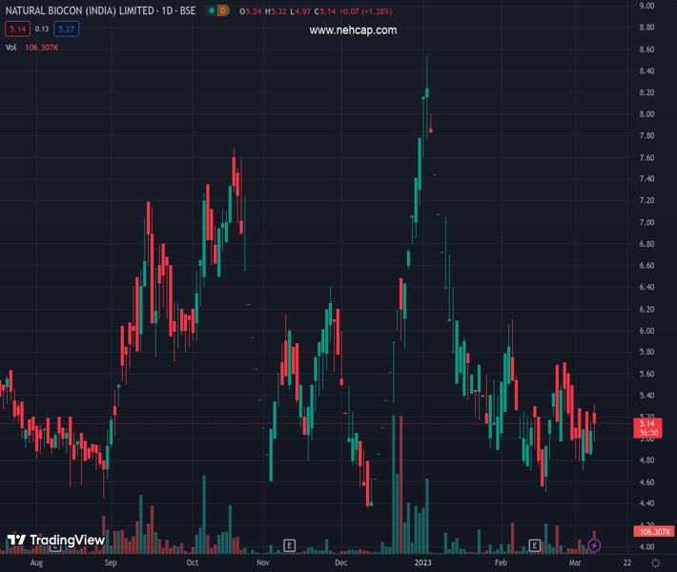Click the purple lightning bolt event marker
The height and width of the screenshot is (572, 677).
(594, 545)
